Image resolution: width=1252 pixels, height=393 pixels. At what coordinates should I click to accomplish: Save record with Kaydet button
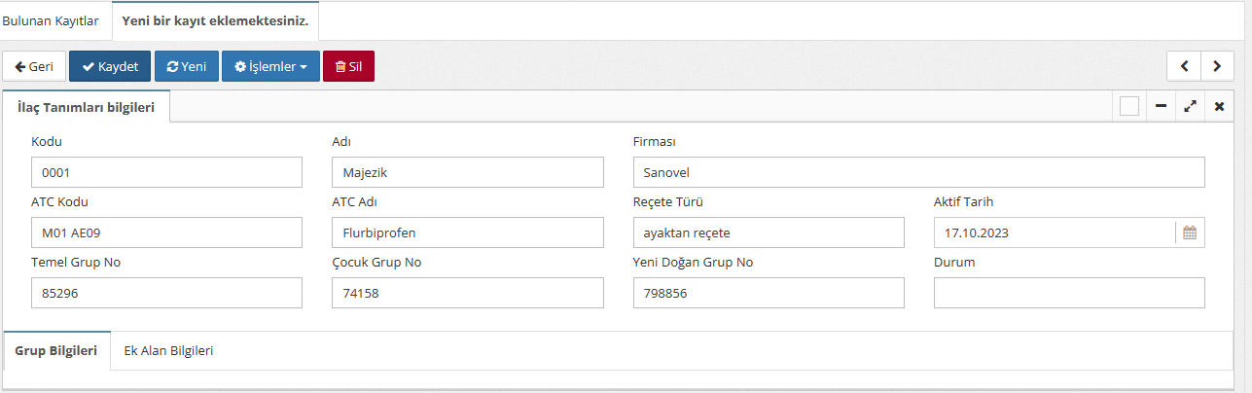point(110,66)
